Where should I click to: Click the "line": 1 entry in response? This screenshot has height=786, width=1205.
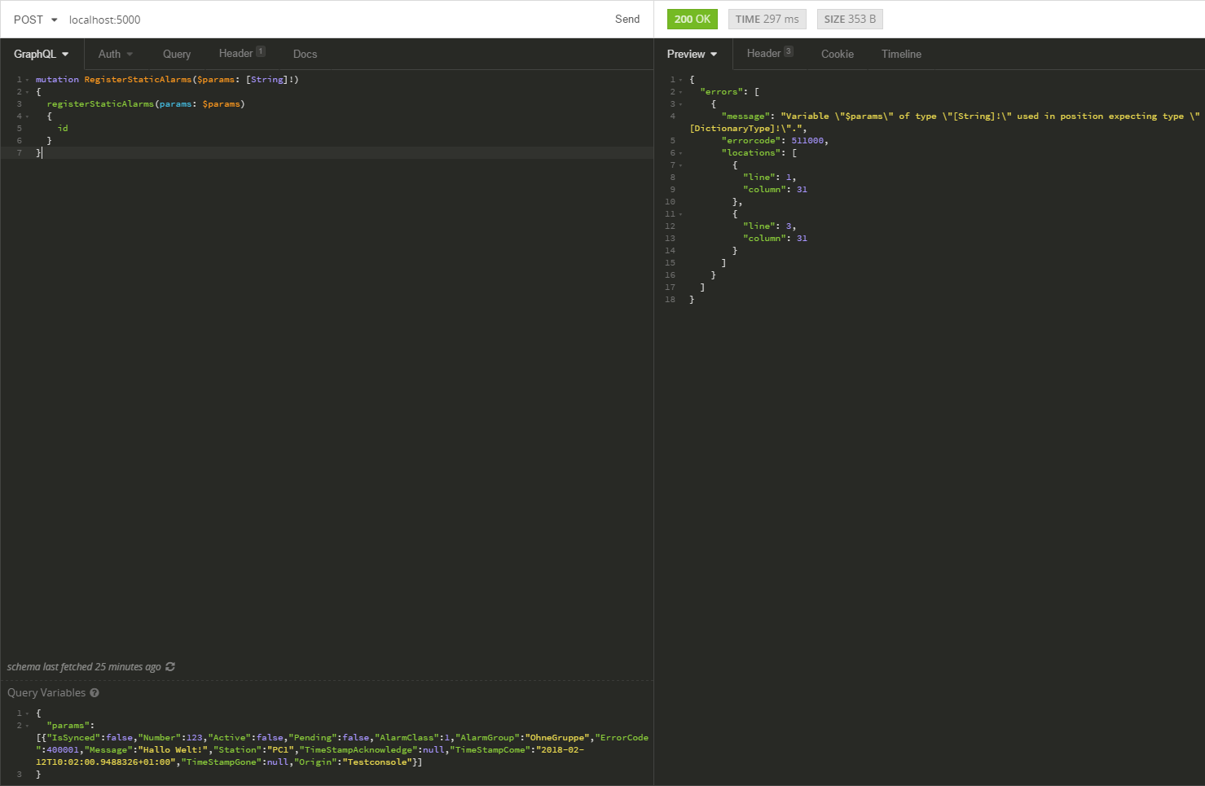tap(769, 178)
